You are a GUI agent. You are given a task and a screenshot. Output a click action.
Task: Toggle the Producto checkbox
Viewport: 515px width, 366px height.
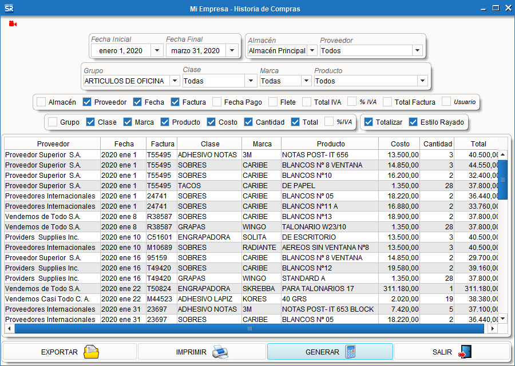[x=165, y=122]
